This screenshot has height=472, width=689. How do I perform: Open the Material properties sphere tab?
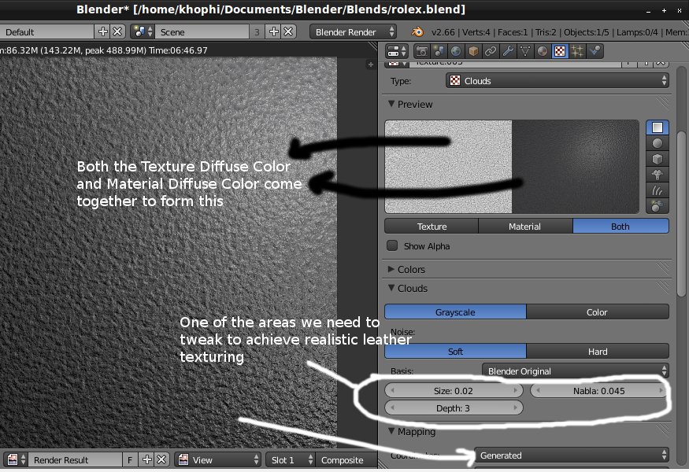click(543, 51)
